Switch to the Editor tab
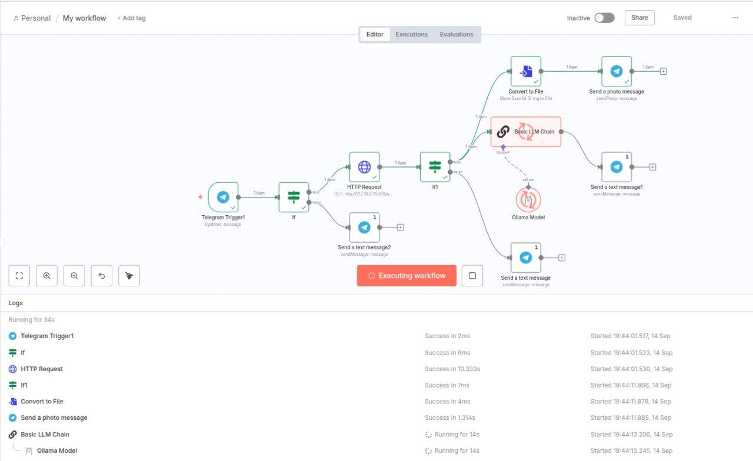 [375, 34]
